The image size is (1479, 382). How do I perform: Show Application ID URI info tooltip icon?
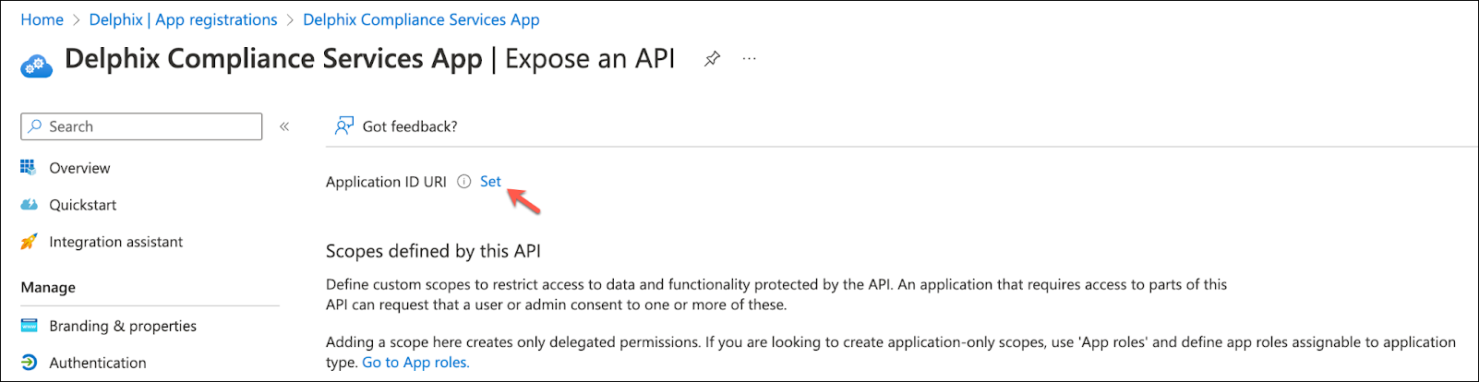(464, 182)
